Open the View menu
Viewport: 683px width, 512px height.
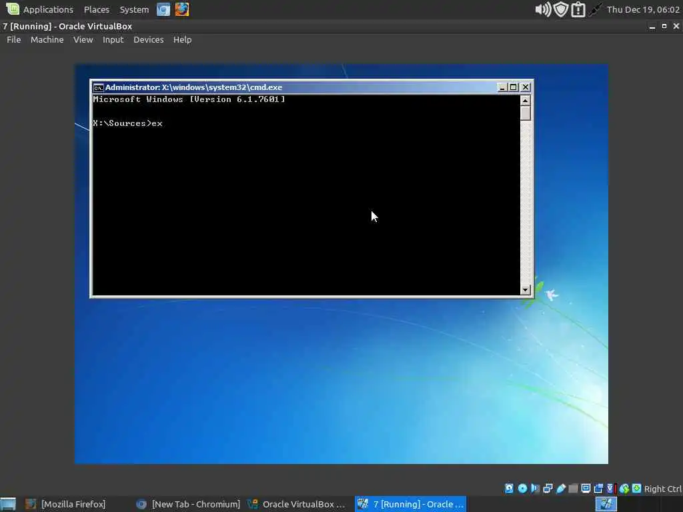83,39
